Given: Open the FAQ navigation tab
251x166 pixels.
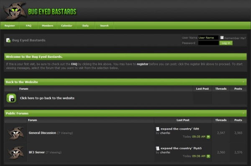Looking at the screenshot, I should click(28, 26).
